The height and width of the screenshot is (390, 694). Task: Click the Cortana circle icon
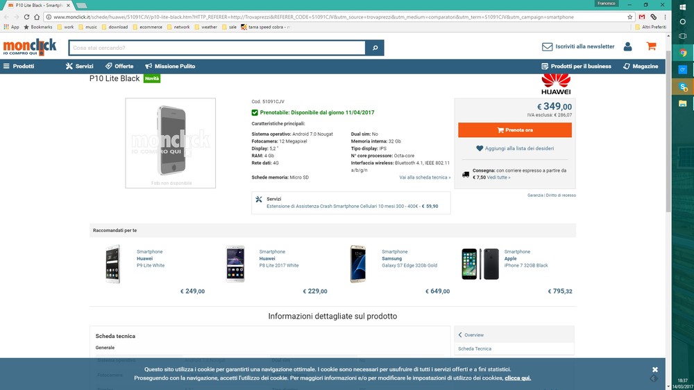683,21
